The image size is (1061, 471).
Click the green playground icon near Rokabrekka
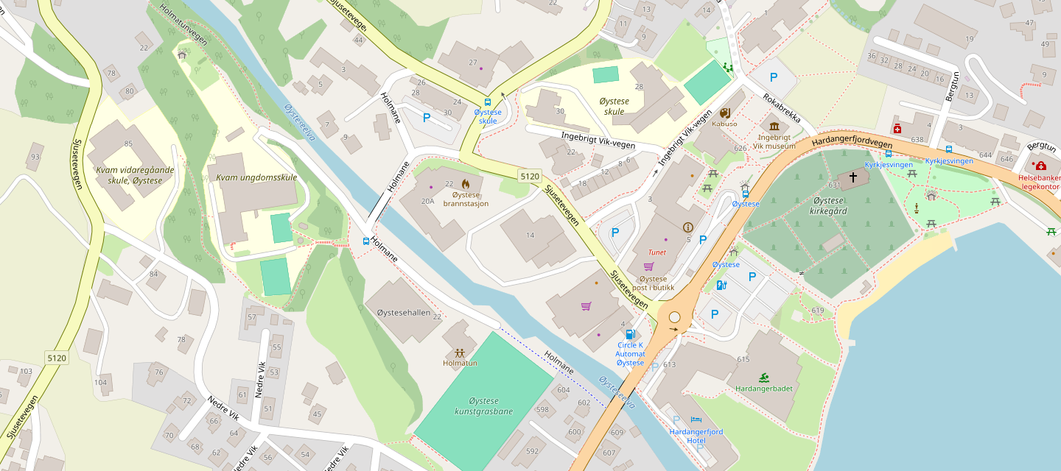[728, 68]
